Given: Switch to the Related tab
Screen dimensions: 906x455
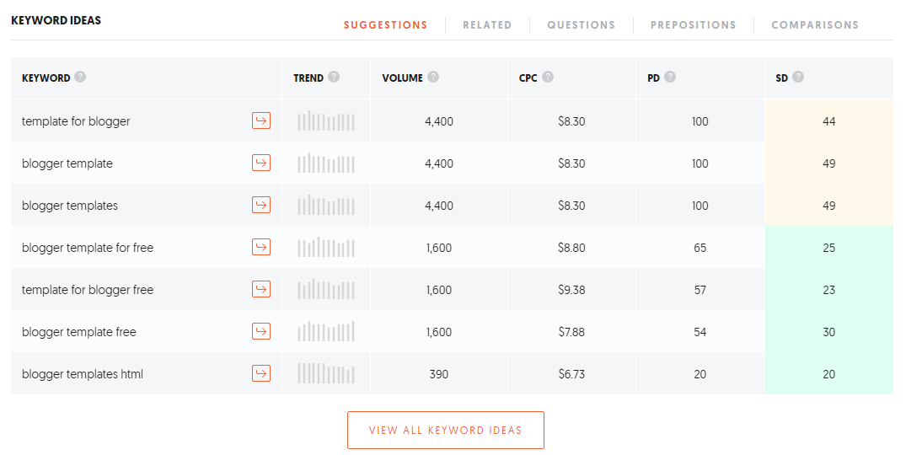Looking at the screenshot, I should click(487, 25).
